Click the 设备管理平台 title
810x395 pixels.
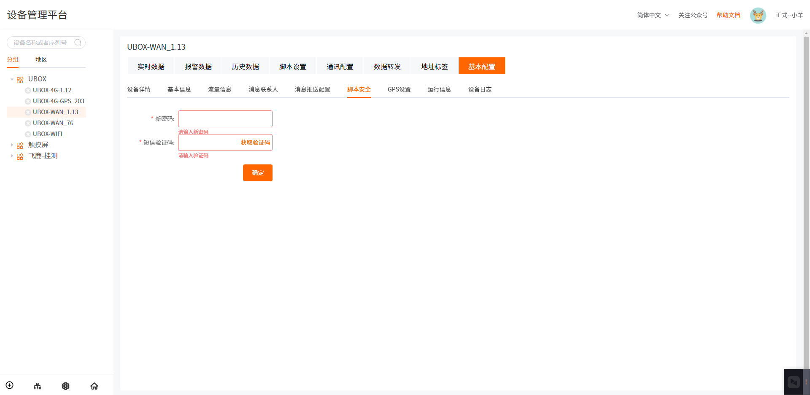click(37, 15)
